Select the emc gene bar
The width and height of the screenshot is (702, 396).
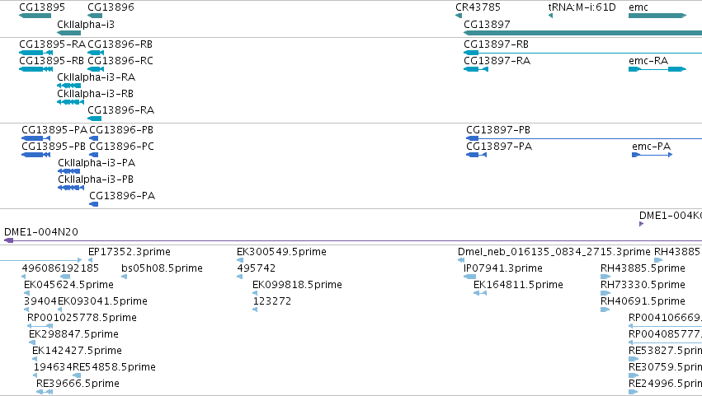[657, 16]
